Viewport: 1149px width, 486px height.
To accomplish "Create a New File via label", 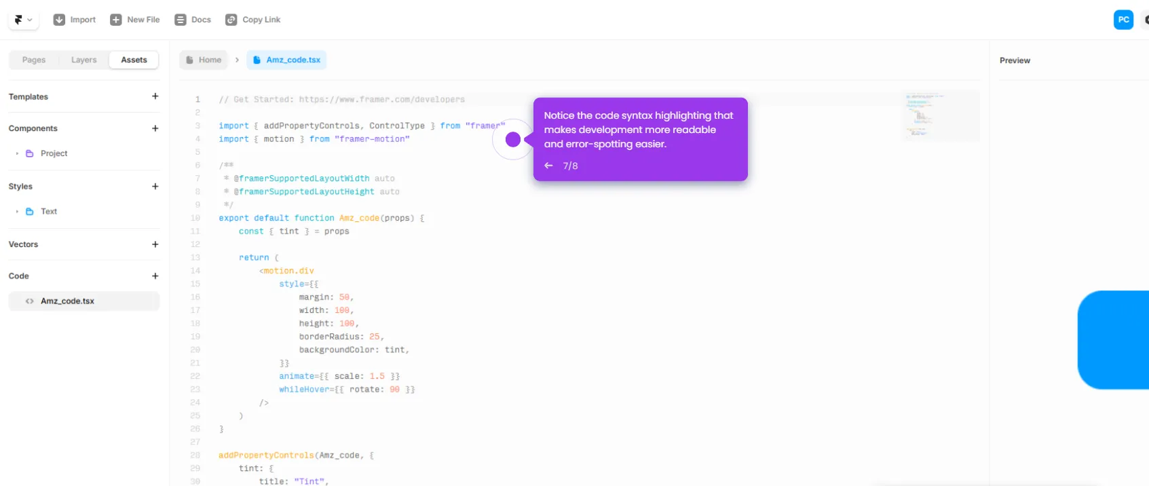I will [x=143, y=20].
